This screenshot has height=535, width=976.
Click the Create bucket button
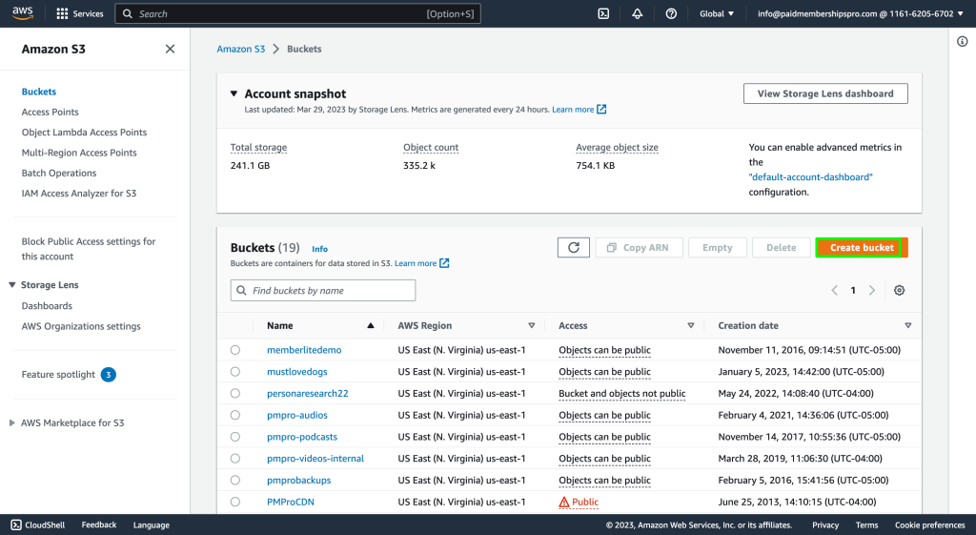[862, 247]
